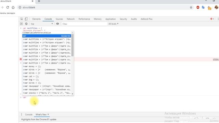Activate the inspect element picker
Screen dimensions: 219x123
22,19
